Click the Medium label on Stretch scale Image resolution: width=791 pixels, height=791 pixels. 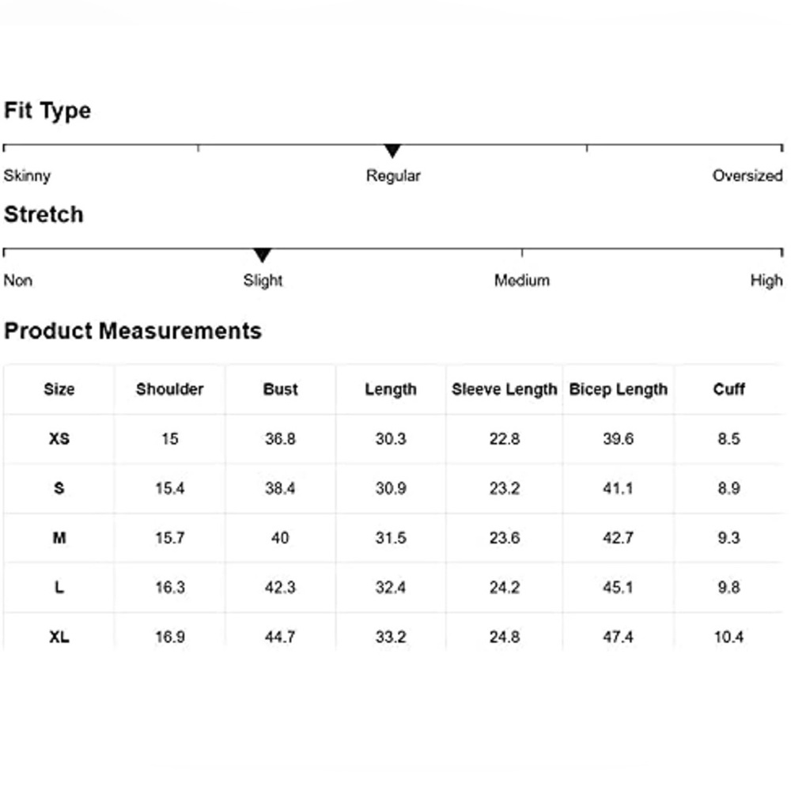[521, 280]
